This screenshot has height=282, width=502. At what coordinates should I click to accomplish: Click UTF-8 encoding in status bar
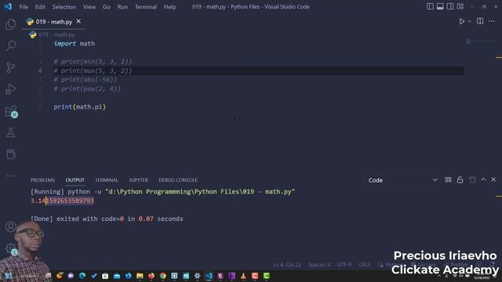pos(344,265)
